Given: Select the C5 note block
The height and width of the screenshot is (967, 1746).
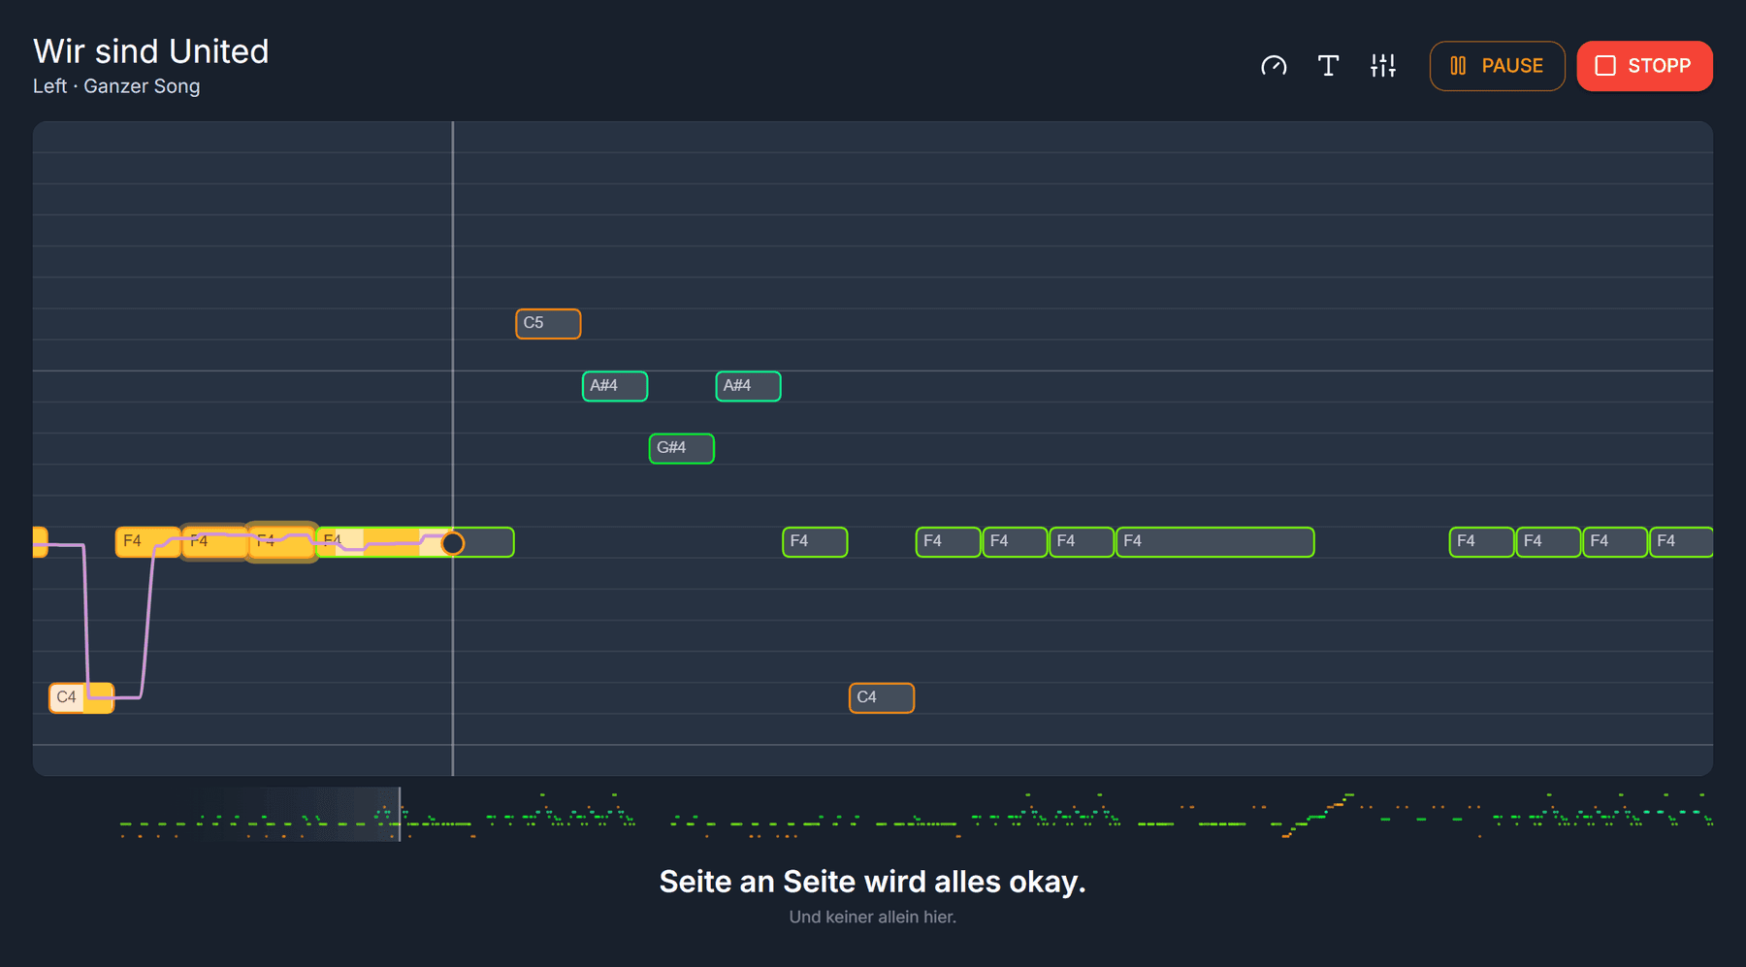Looking at the screenshot, I should click(548, 324).
